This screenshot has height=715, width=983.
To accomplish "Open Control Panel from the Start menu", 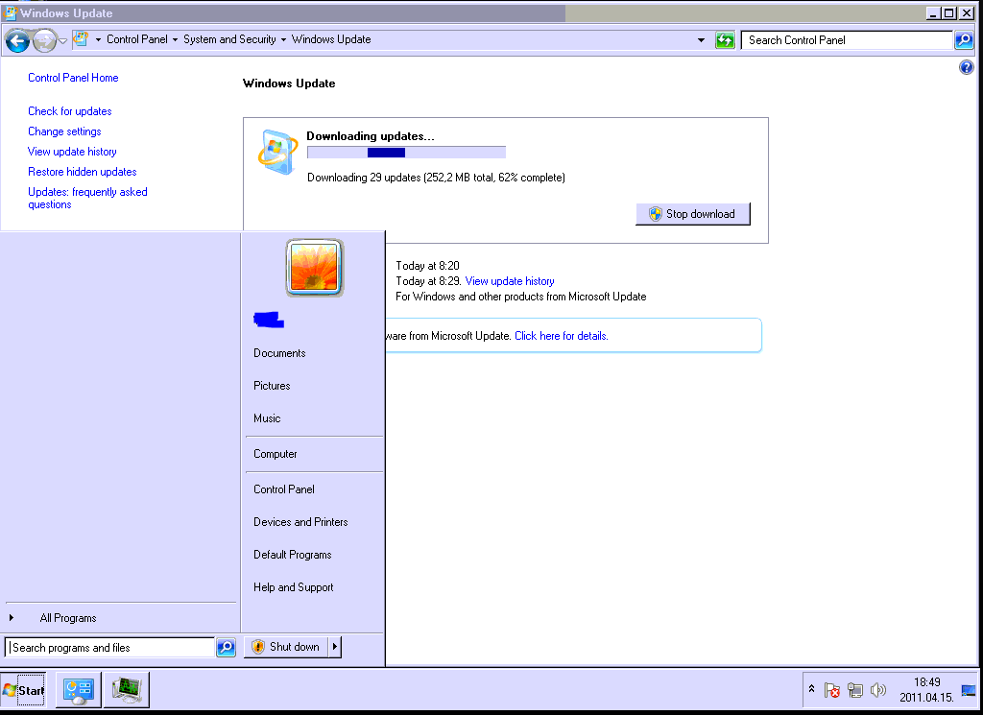I will pos(284,489).
